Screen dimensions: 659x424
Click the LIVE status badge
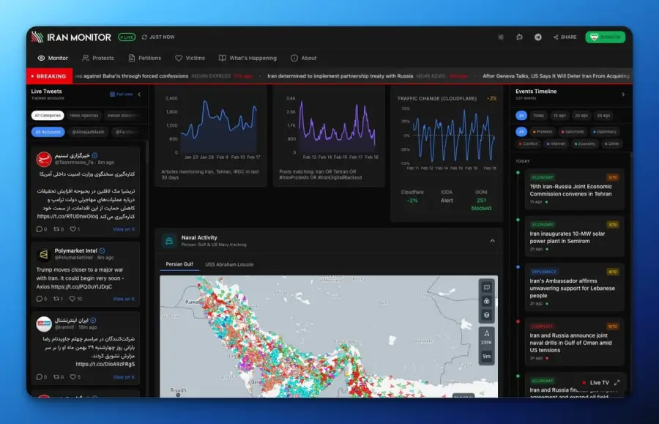(127, 37)
